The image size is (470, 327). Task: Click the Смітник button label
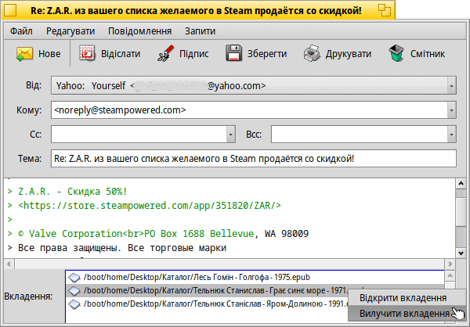(x=428, y=54)
